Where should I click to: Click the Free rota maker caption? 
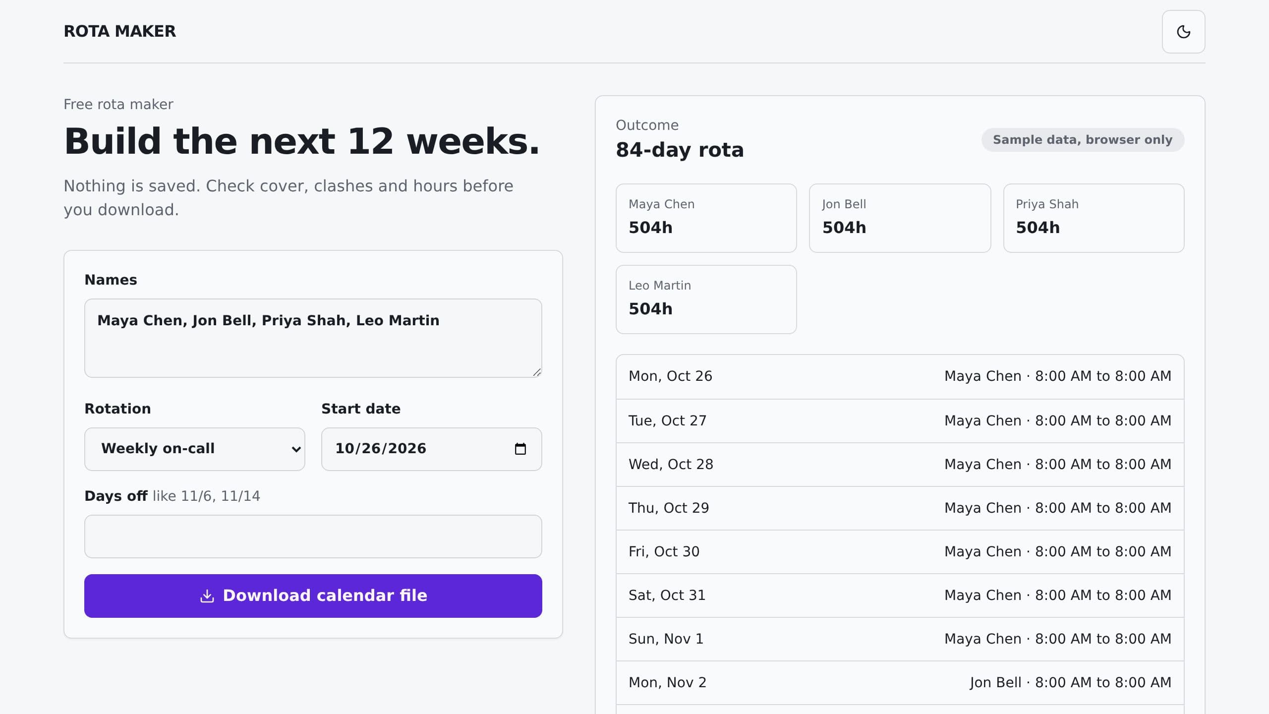118,104
